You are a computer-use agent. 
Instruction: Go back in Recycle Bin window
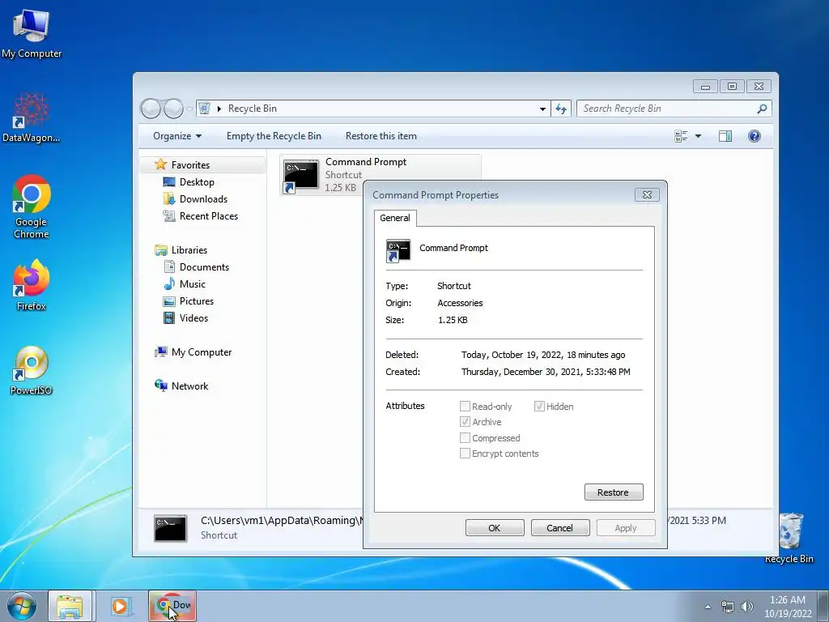coord(151,109)
